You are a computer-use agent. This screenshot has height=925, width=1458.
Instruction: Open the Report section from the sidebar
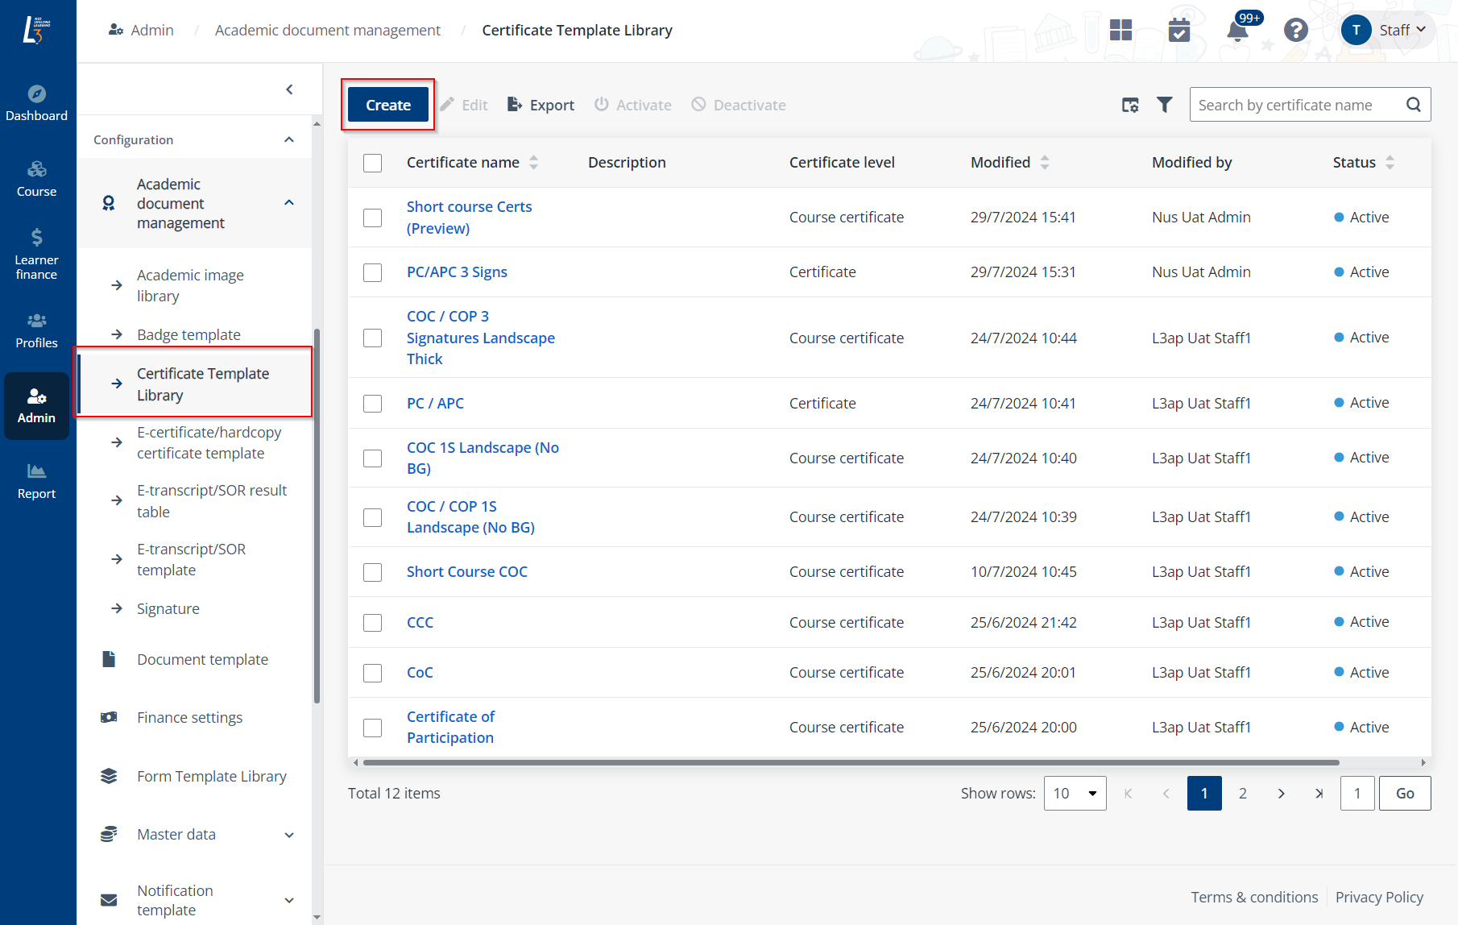[x=37, y=479]
